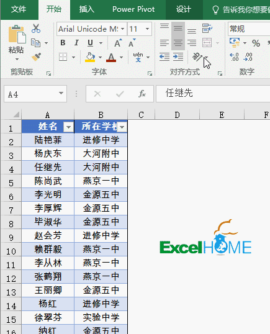Click the Copy icon
The image size is (270, 334).
pyautogui.click(x=35, y=43)
